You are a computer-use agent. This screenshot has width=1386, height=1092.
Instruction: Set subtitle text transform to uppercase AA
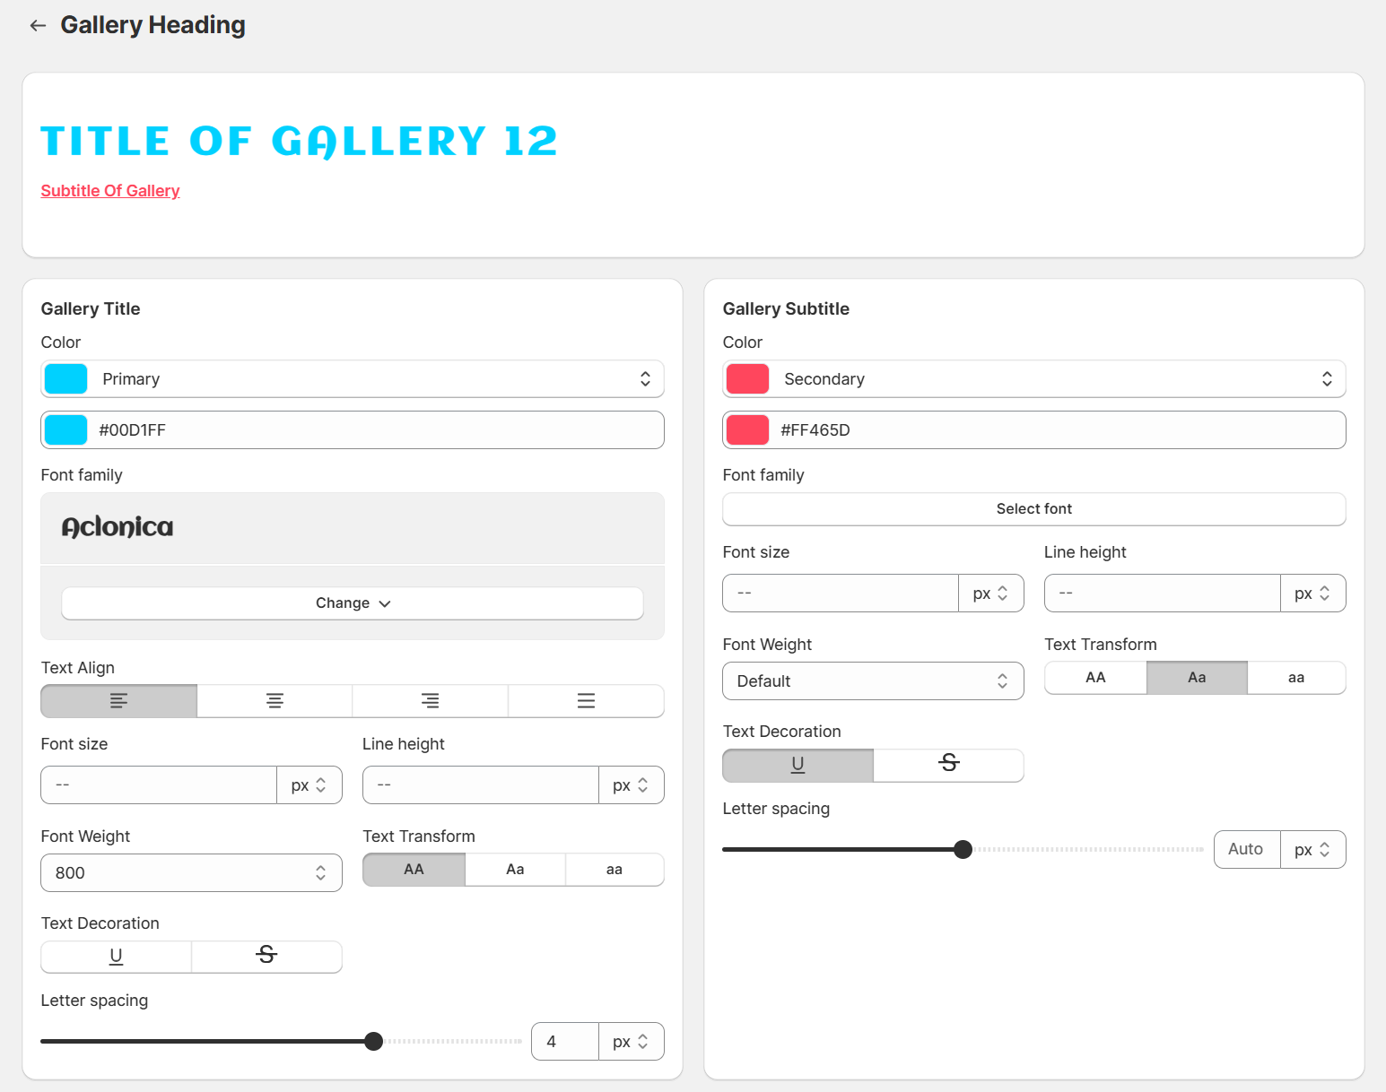(x=1095, y=678)
